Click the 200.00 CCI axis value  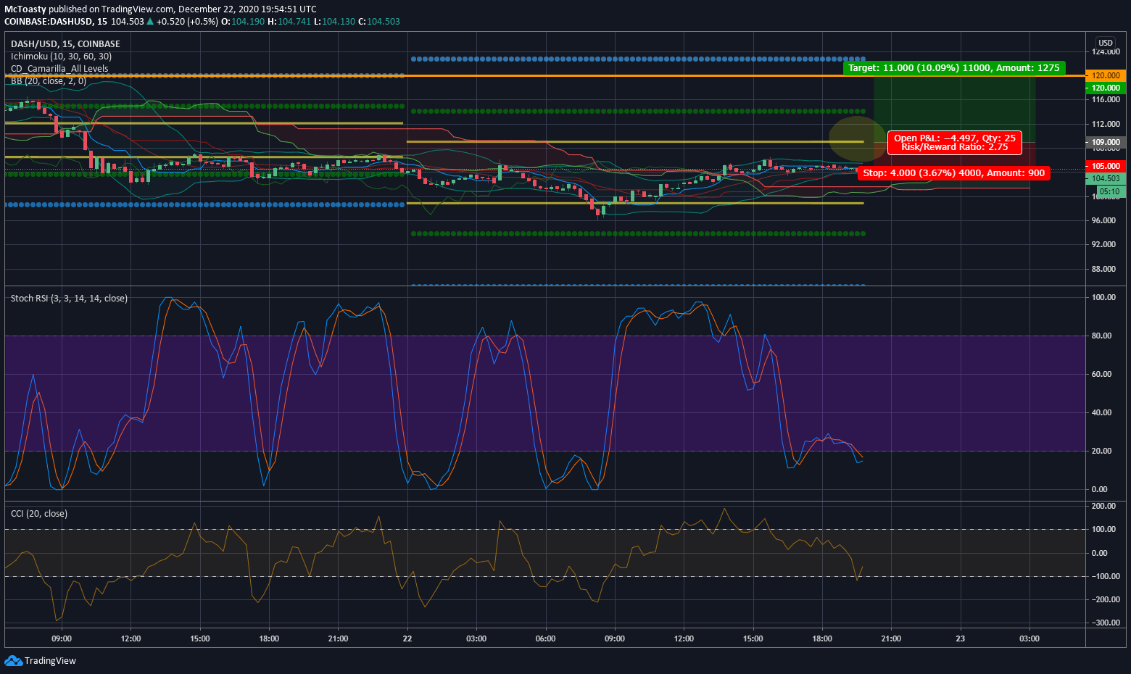click(1103, 506)
